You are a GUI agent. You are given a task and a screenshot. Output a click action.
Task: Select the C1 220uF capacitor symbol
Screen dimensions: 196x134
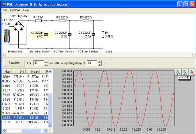[x=46, y=34]
